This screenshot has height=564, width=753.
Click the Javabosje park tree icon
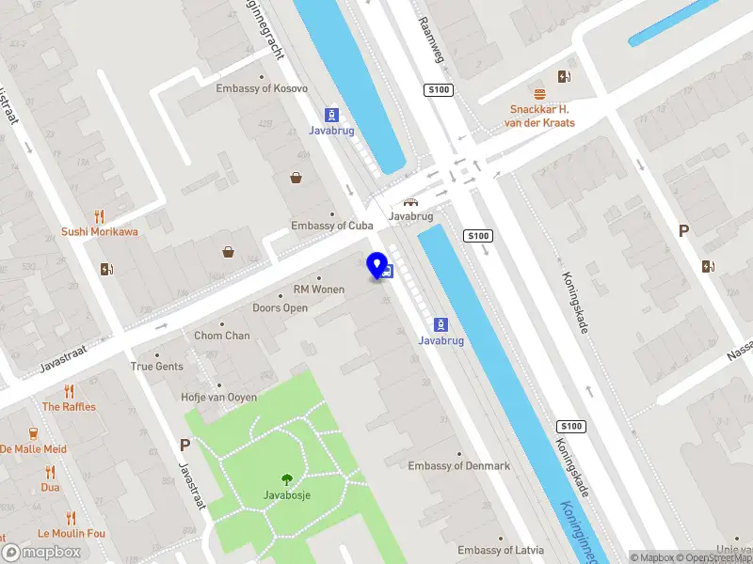coord(287,479)
